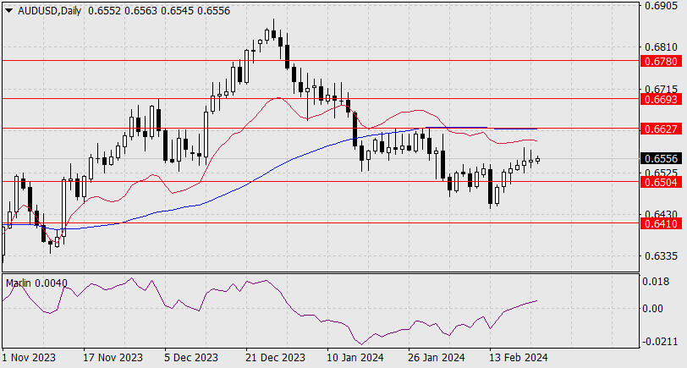Click the 10 Jan 2024 date label
The height and width of the screenshot is (368, 687).
point(355,358)
